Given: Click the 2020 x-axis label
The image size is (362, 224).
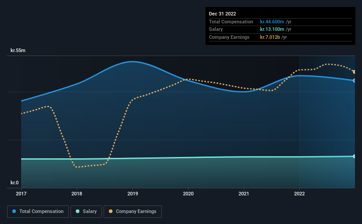Looking at the screenshot, I should coord(188,194).
